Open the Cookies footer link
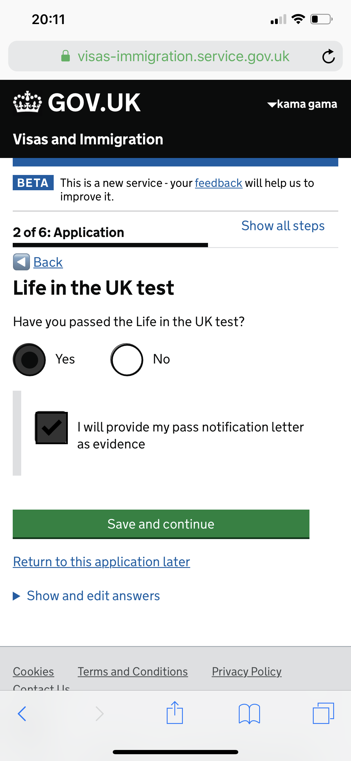The image size is (351, 761). pyautogui.click(x=33, y=672)
